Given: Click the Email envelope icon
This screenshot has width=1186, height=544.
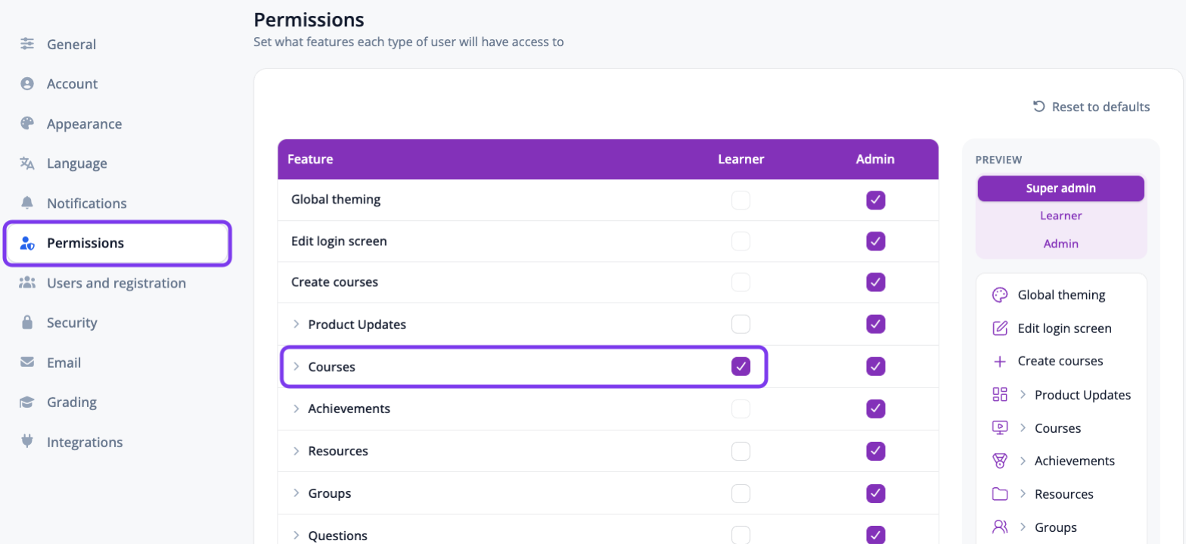Looking at the screenshot, I should pos(27,362).
